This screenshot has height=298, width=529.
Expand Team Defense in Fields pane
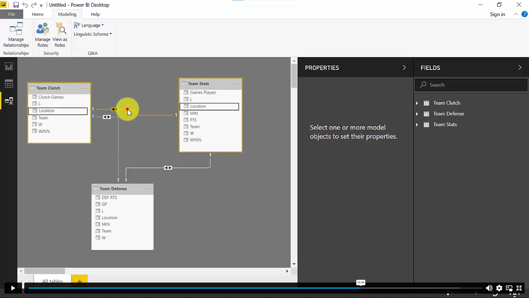pyautogui.click(x=417, y=114)
